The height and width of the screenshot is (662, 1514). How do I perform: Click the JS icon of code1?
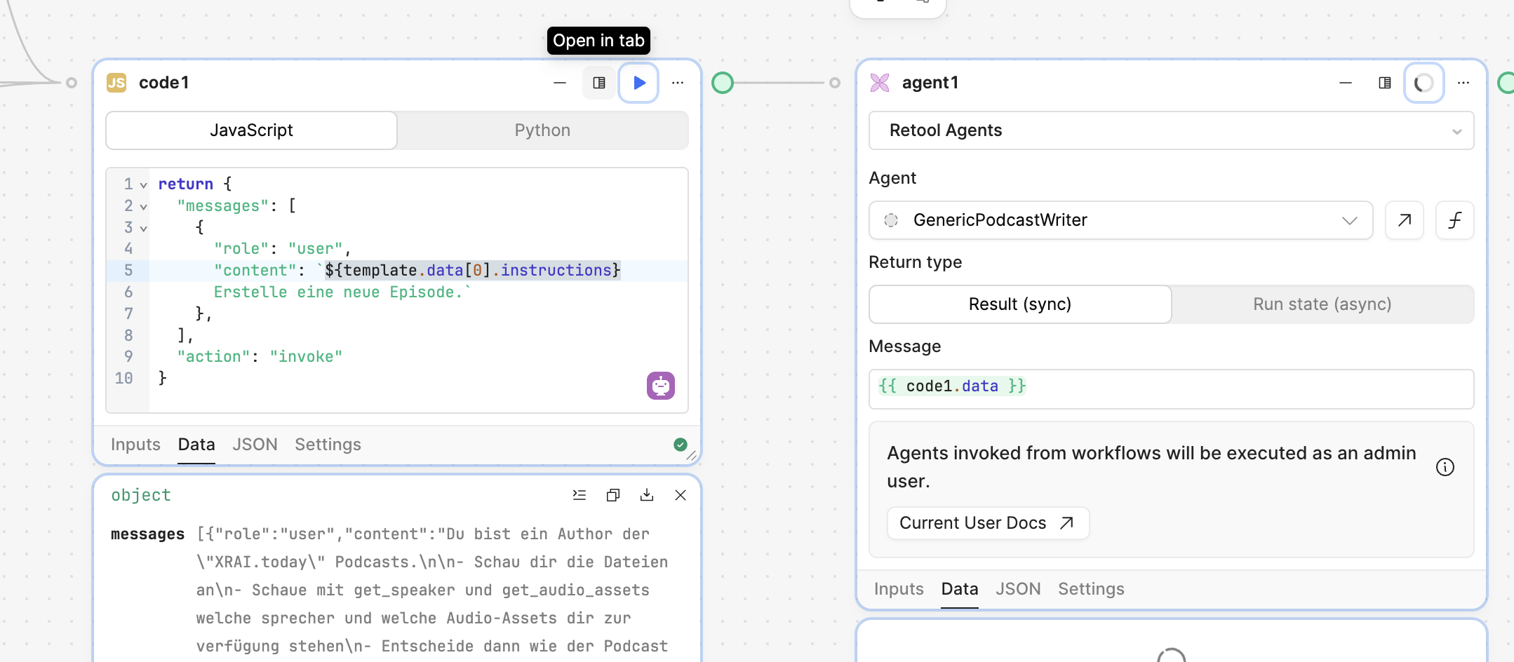pyautogui.click(x=116, y=83)
